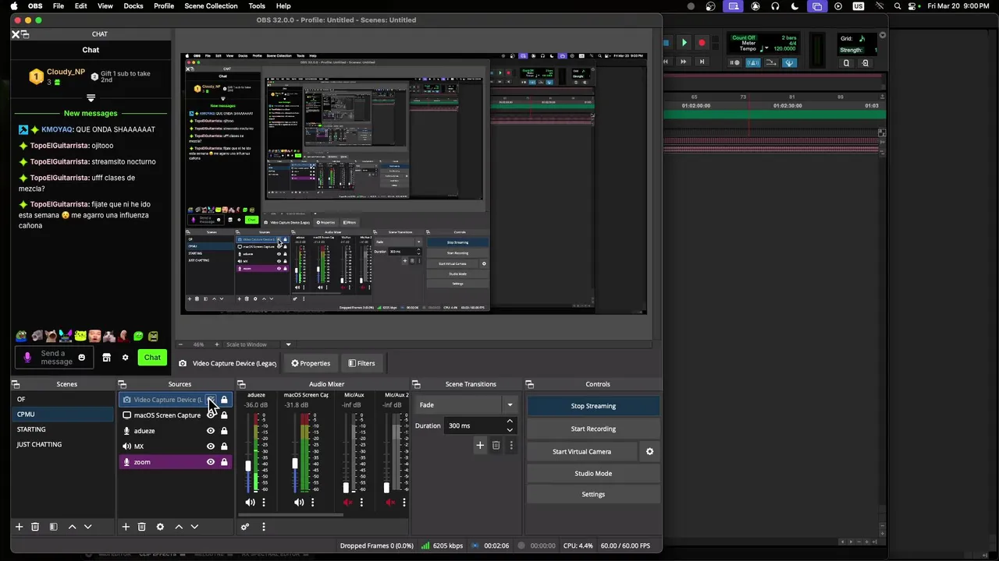Toggle visibility of Video Capture Device source
This screenshot has width=999, height=561.
pos(211,400)
